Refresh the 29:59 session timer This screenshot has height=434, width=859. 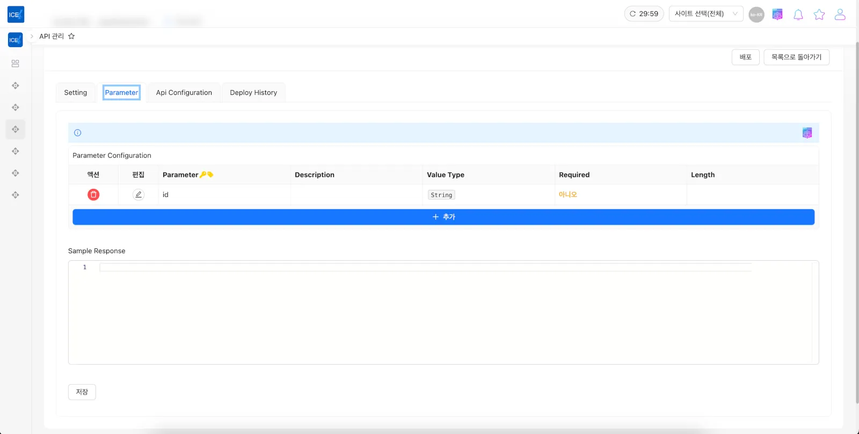coord(644,14)
